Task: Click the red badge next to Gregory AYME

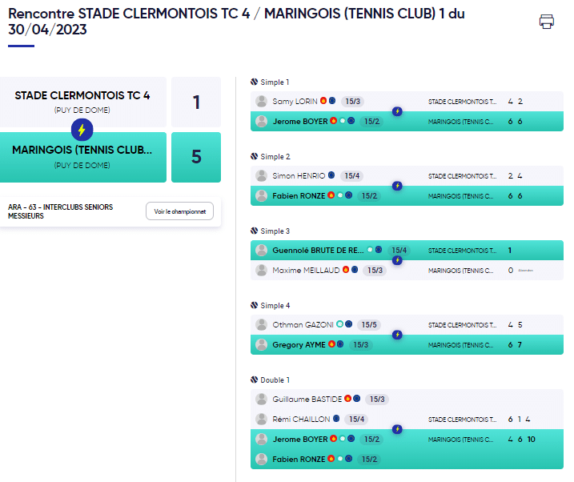Action: (331, 344)
